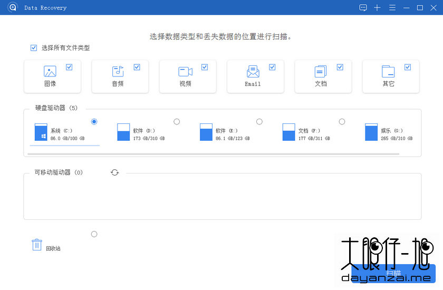This screenshot has width=443, height=290.
Task: Open the feedback chat bubble icon
Action: click(363, 7)
